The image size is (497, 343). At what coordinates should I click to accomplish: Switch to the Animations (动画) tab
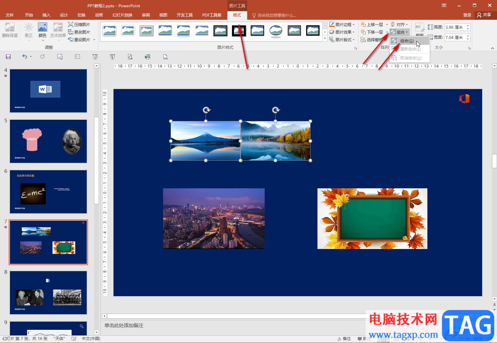[x=99, y=15]
